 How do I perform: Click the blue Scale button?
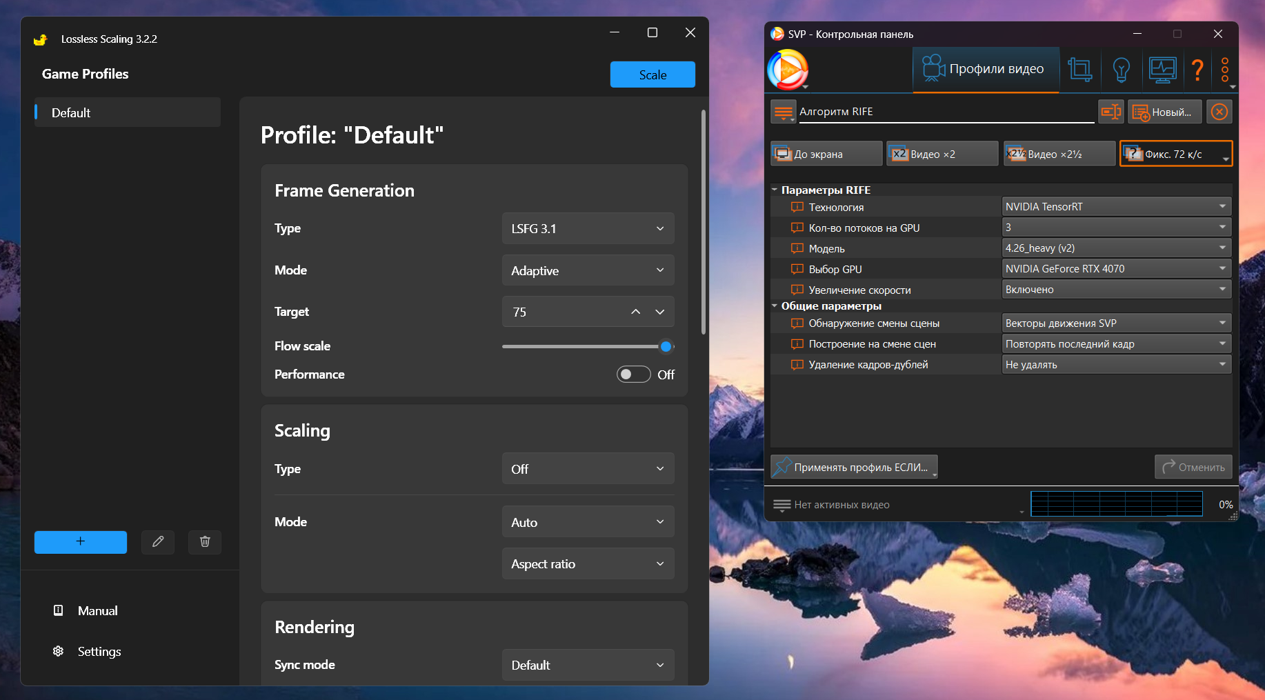point(653,74)
